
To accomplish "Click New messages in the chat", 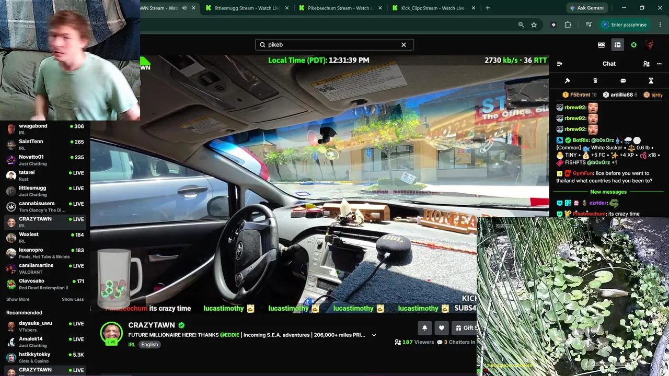I will click(608, 192).
